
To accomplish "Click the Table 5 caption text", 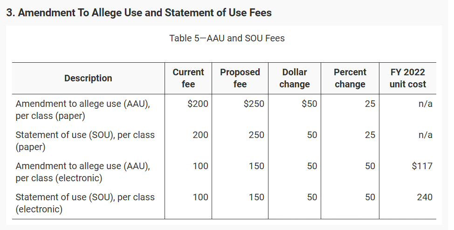I will [x=227, y=38].
